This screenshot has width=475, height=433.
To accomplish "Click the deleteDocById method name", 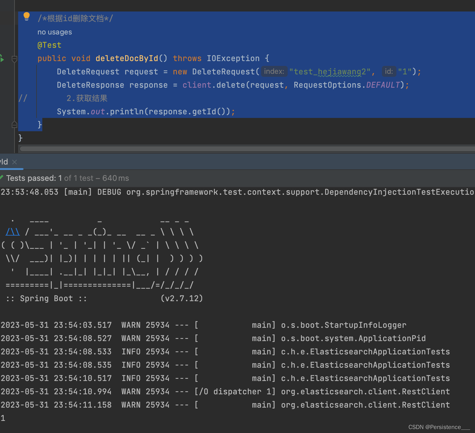I will pos(127,58).
